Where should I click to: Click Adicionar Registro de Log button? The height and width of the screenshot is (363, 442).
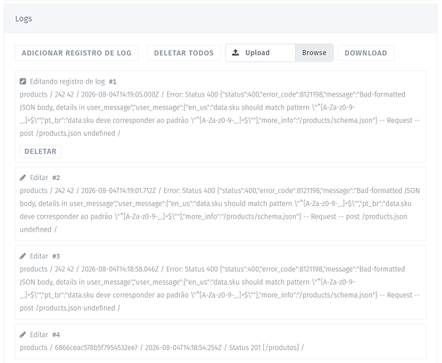76,53
